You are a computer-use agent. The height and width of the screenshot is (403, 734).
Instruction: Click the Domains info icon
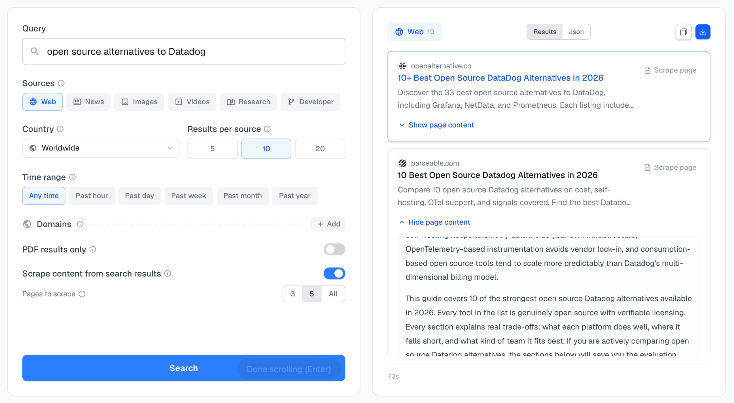pyautogui.click(x=80, y=224)
